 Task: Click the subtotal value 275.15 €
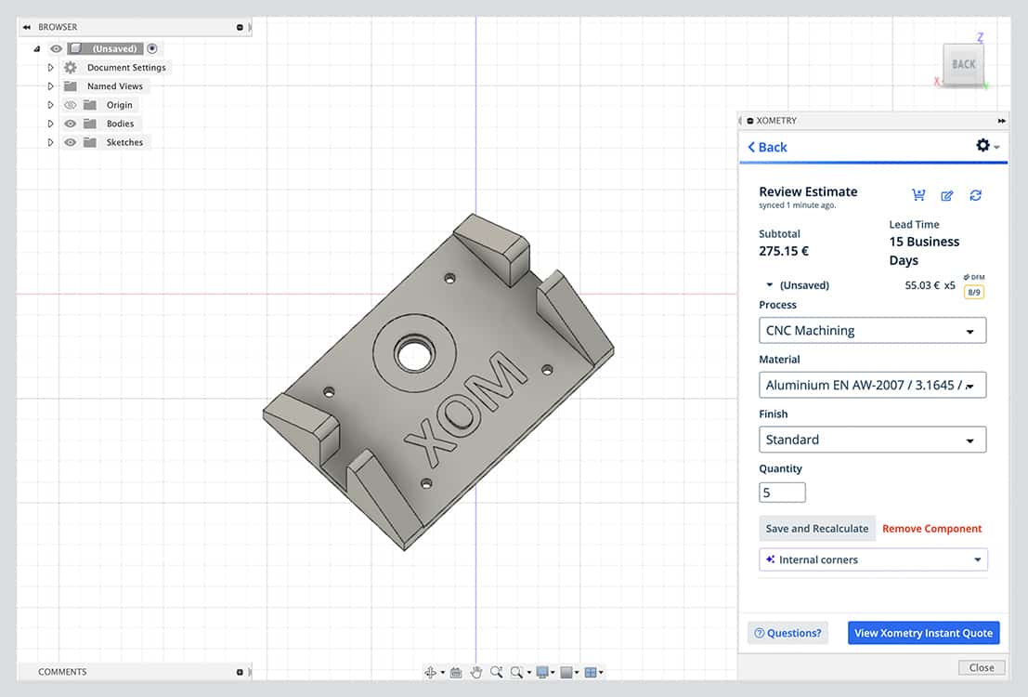coord(784,251)
